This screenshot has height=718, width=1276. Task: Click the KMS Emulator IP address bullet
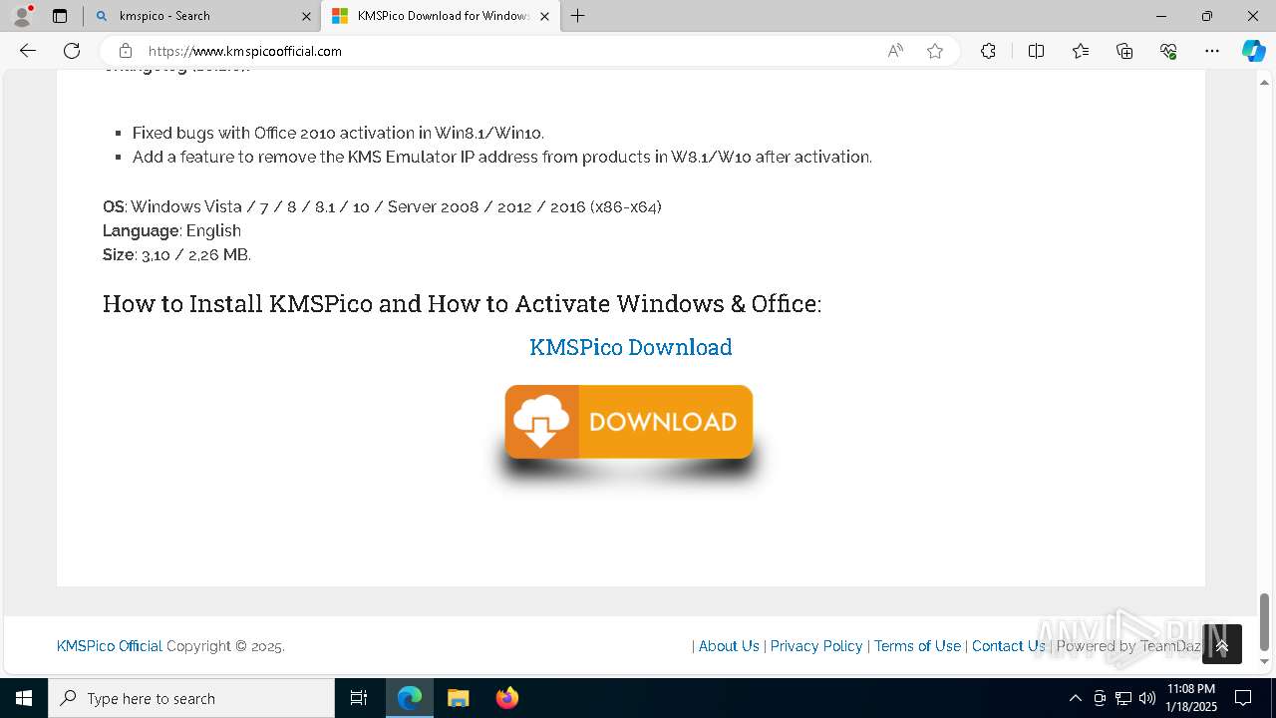pyautogui.click(x=502, y=157)
